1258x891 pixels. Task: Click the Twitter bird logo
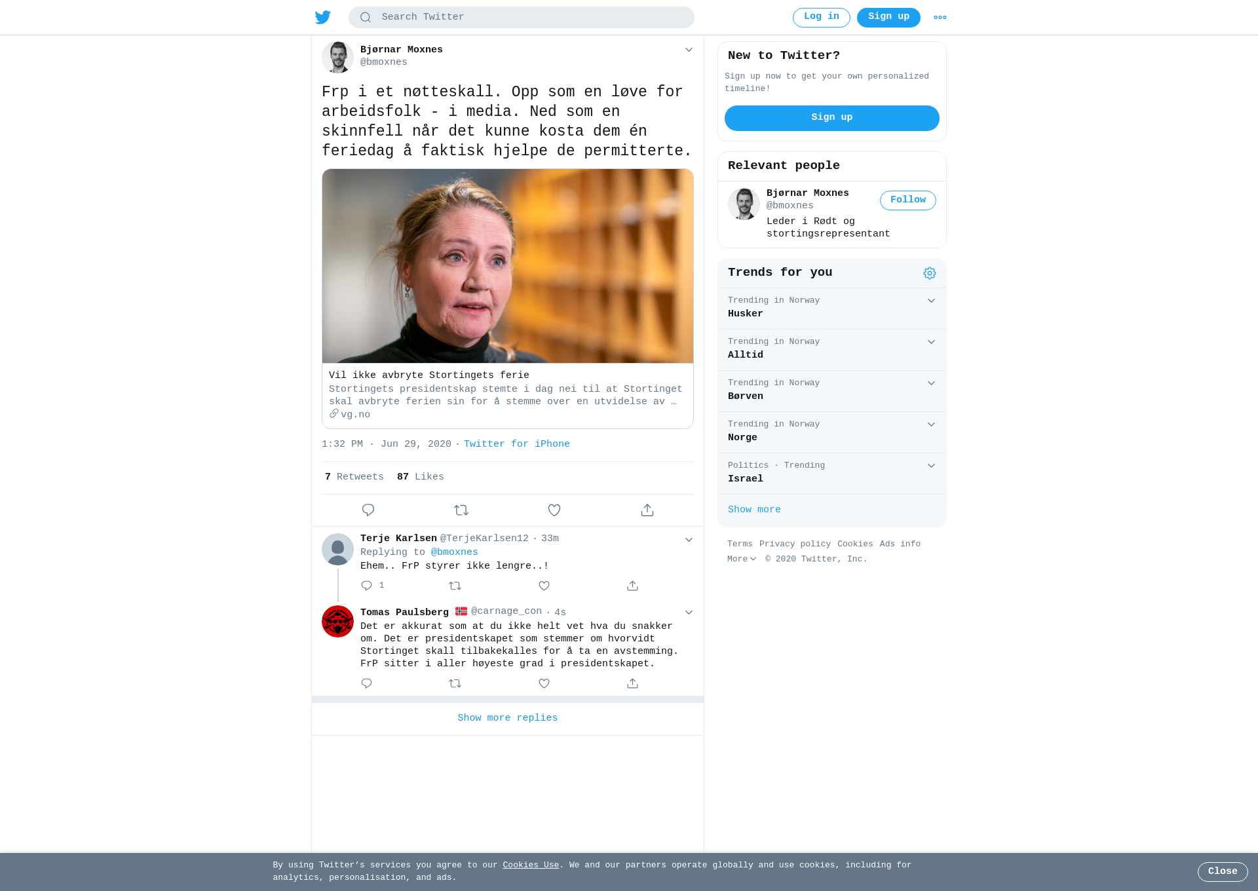323,17
